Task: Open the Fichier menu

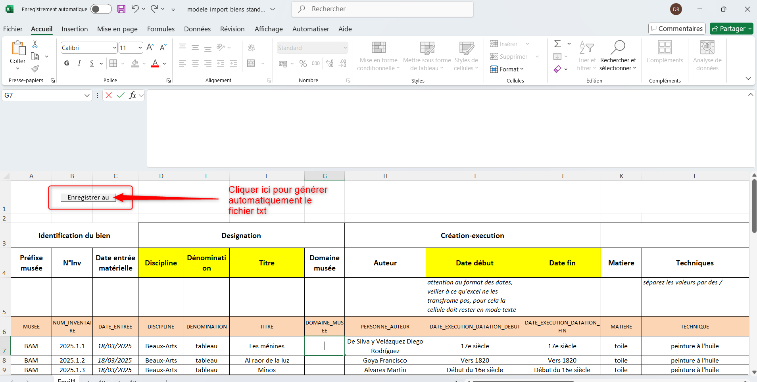Action: point(13,29)
